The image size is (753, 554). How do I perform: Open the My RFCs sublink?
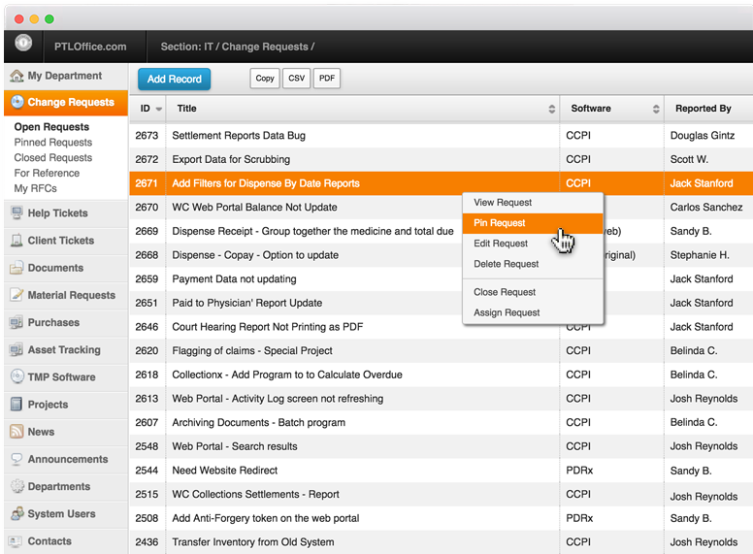pos(35,188)
